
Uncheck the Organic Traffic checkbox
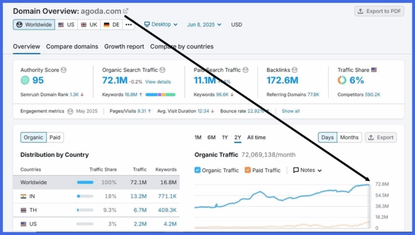[197, 170]
